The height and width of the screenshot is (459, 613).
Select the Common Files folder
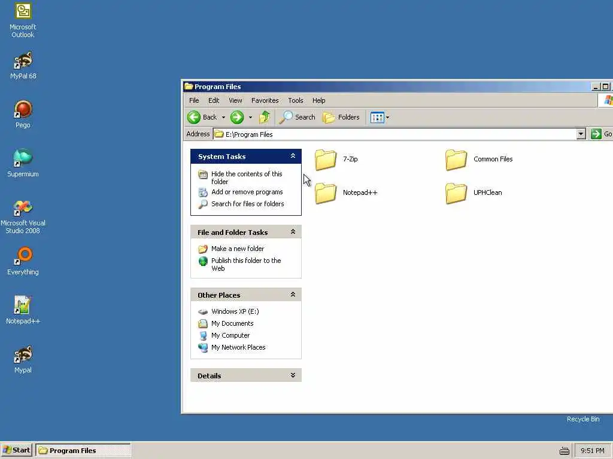[x=479, y=159]
